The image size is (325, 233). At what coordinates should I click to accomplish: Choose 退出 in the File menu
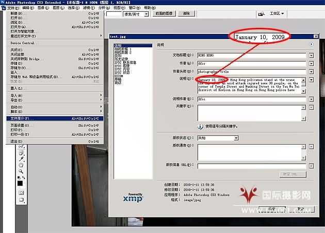[55, 141]
